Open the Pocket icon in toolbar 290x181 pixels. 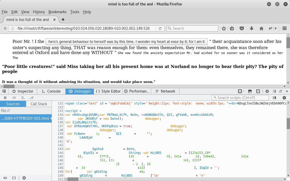pos(241,28)
